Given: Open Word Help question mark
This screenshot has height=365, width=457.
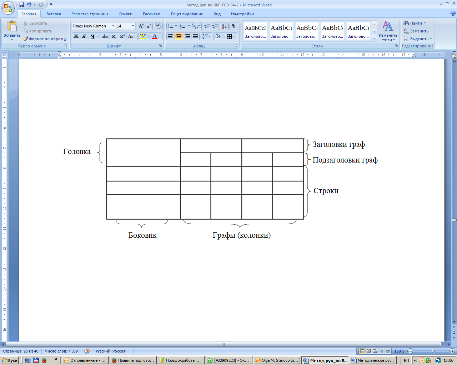Looking at the screenshot, I should [453, 14].
